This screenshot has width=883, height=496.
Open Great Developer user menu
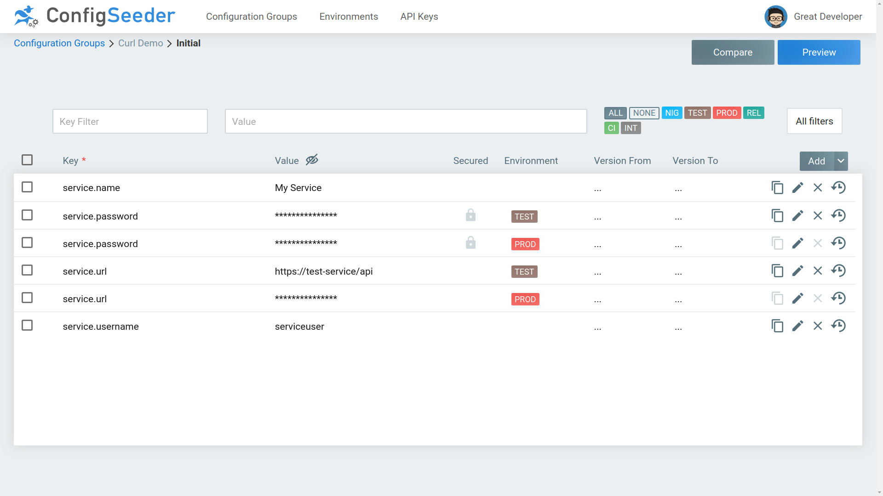(x=813, y=17)
